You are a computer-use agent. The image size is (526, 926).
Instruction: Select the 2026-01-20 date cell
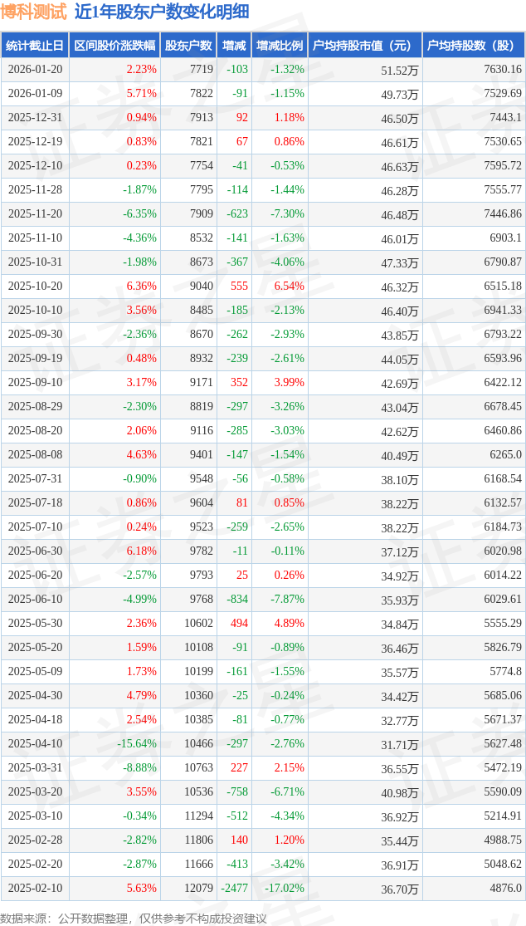click(x=34, y=70)
